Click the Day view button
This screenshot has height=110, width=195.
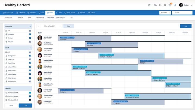pos(186,26)
